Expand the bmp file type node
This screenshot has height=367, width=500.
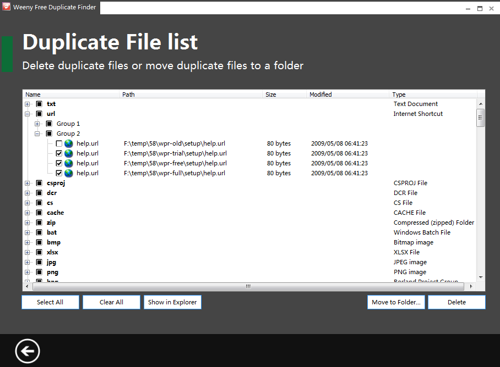(28, 243)
